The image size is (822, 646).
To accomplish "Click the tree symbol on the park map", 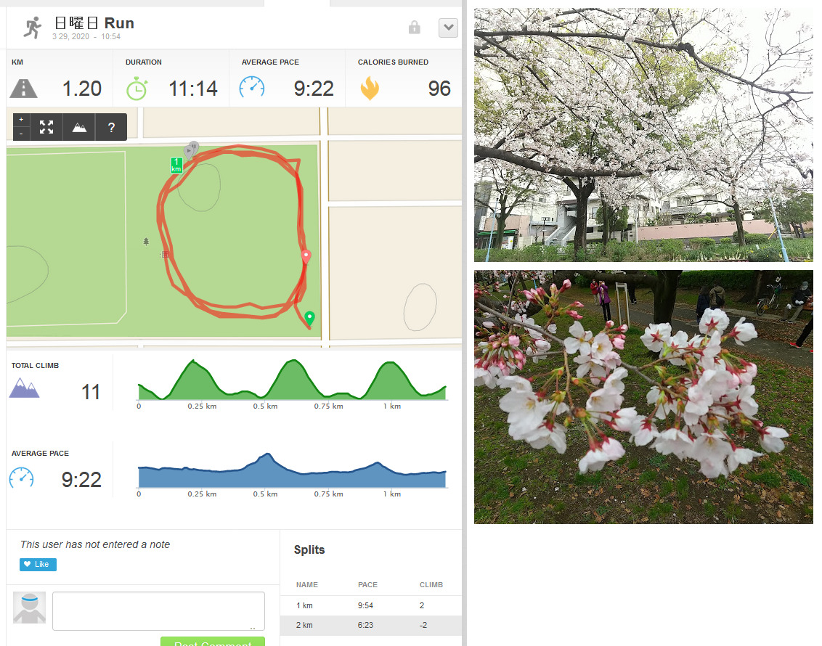I will tap(146, 242).
